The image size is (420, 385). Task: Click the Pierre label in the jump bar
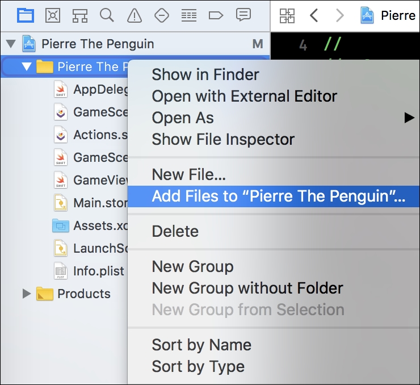click(398, 15)
